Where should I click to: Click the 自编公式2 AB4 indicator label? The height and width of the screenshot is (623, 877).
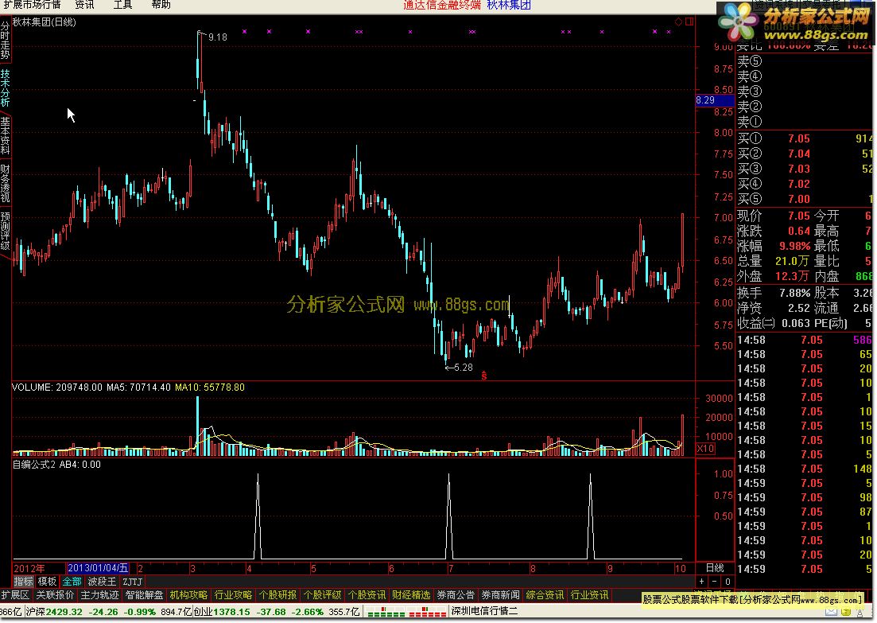tap(56, 464)
